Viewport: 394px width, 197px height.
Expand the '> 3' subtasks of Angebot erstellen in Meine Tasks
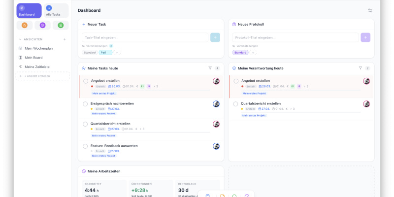click(156, 87)
